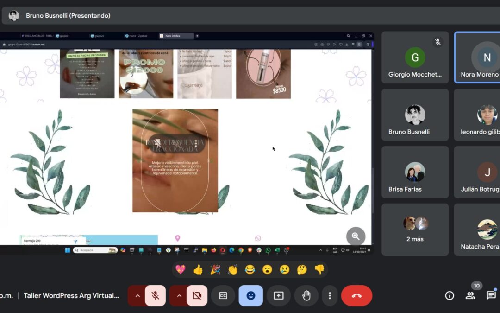Toggle the emoji reactions bar button

[251, 296]
